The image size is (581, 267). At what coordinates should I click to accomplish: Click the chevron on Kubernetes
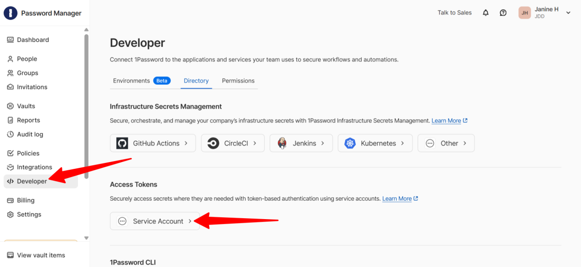click(402, 143)
